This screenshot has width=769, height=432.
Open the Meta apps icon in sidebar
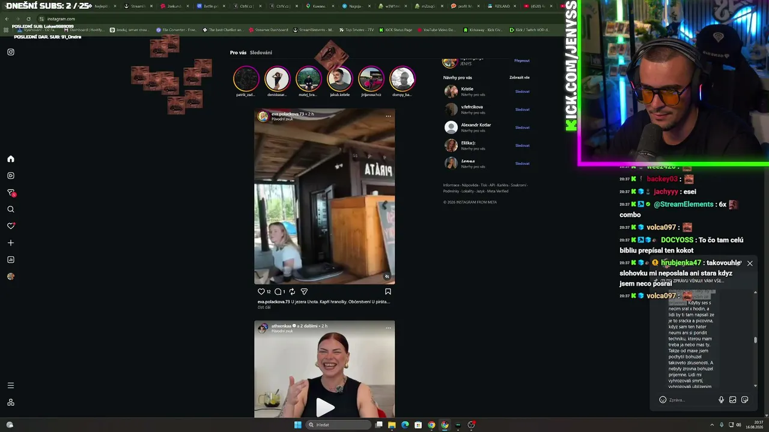tap(11, 402)
